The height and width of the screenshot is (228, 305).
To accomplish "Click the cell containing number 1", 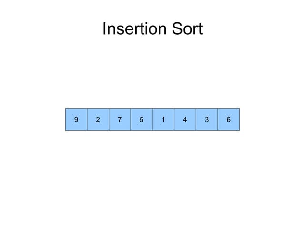I will pyautogui.click(x=163, y=119).
